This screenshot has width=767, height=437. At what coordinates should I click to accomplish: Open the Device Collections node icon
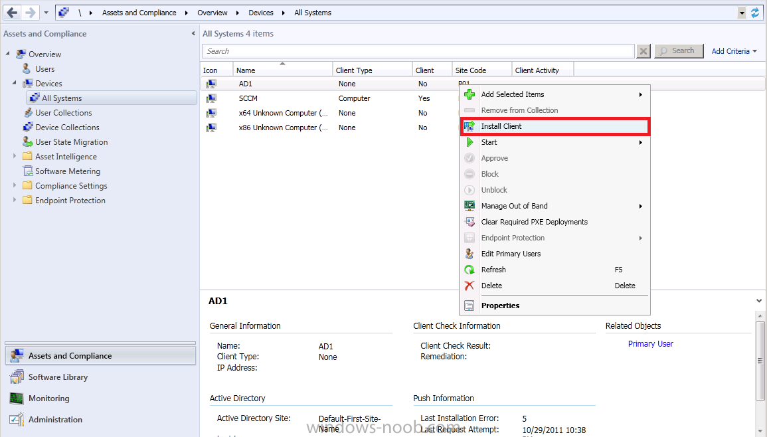point(29,128)
